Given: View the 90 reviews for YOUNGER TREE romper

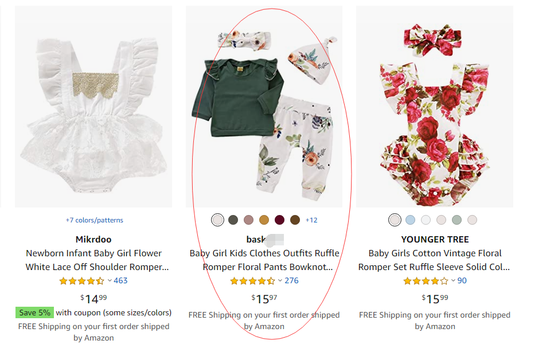Looking at the screenshot, I should coord(462,280).
